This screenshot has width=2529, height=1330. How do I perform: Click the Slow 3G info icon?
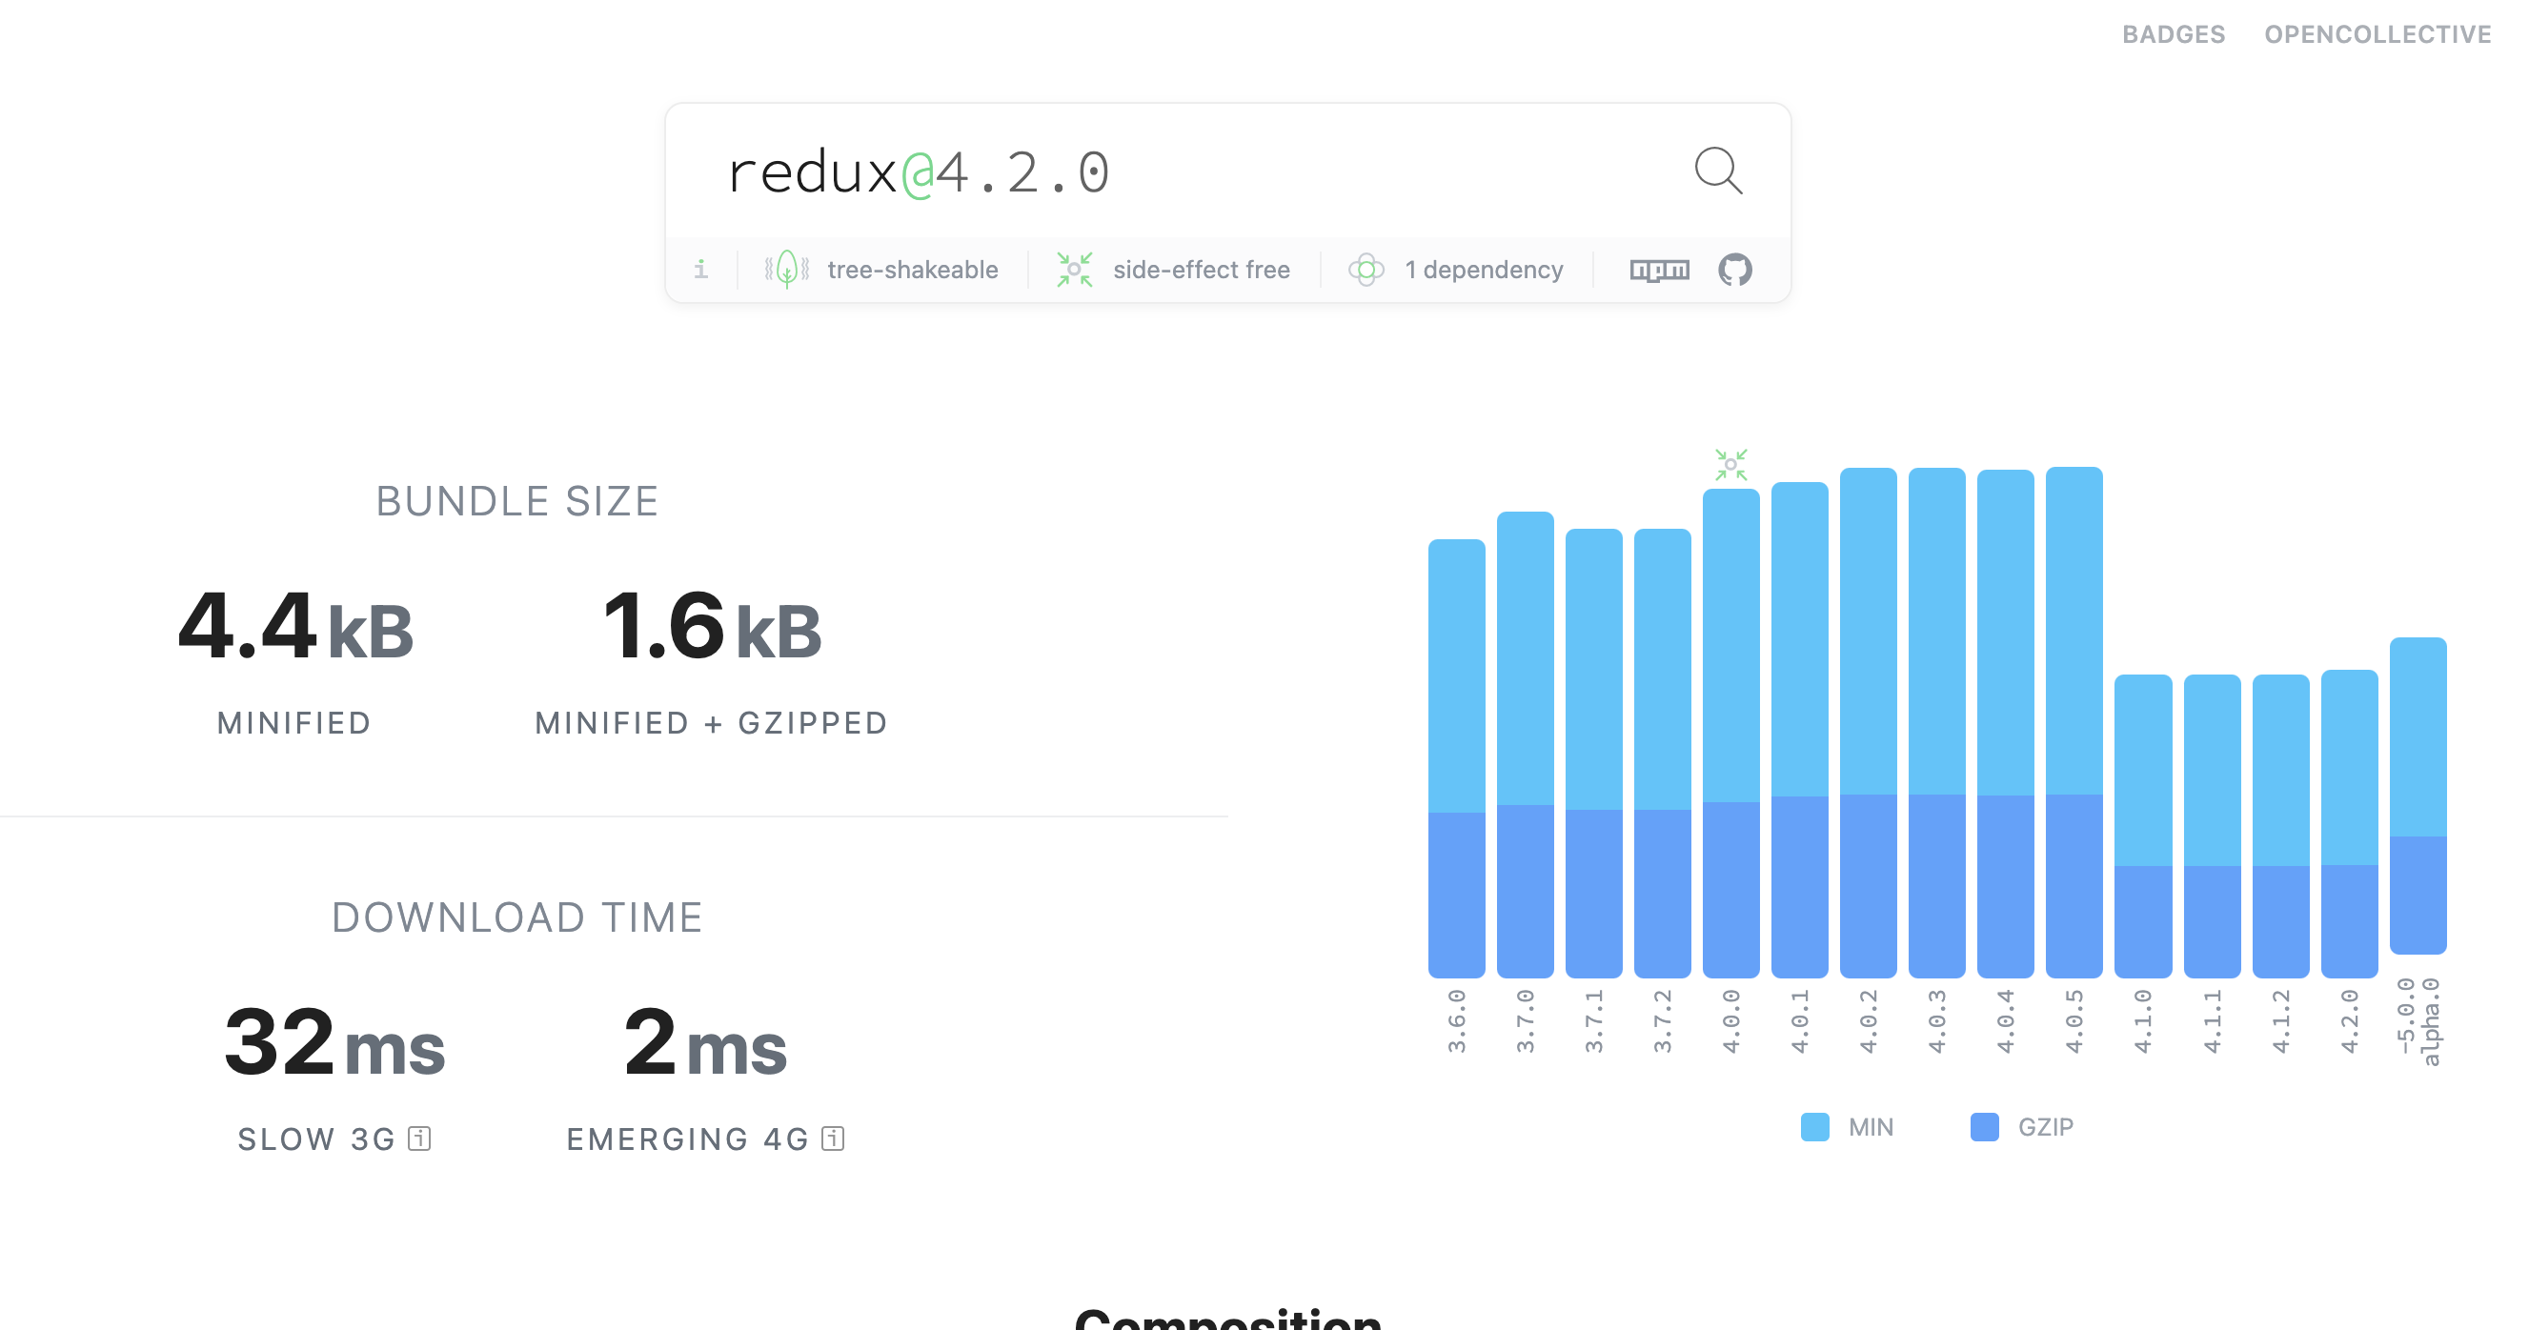click(x=419, y=1139)
